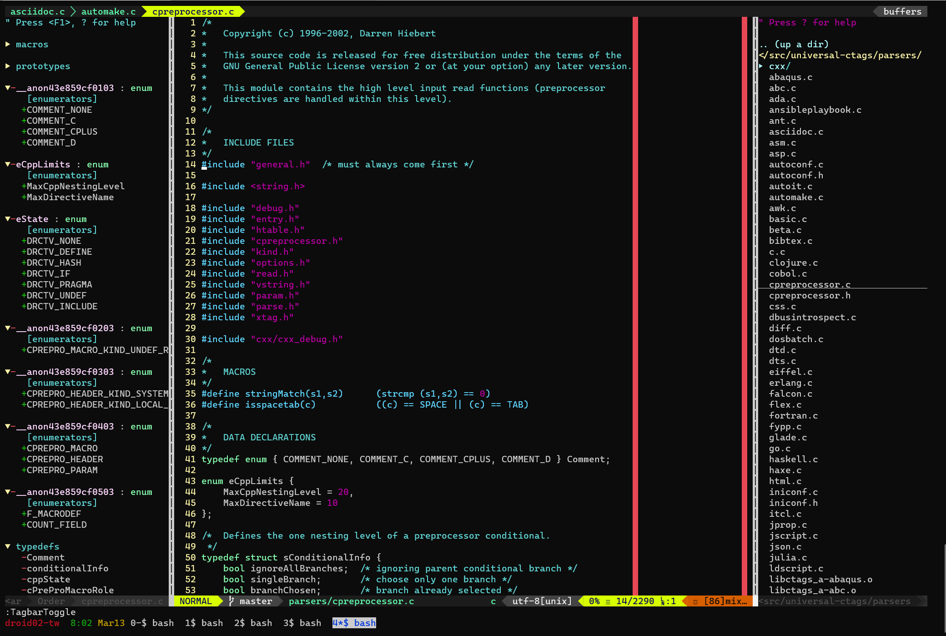The height and width of the screenshot is (636, 946).
Task: Click the c filetype indicator in the status line
Action: pos(493,601)
